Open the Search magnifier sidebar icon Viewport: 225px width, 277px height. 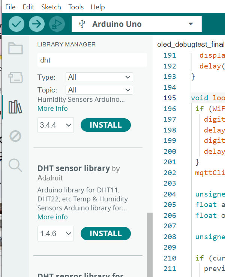click(15, 165)
